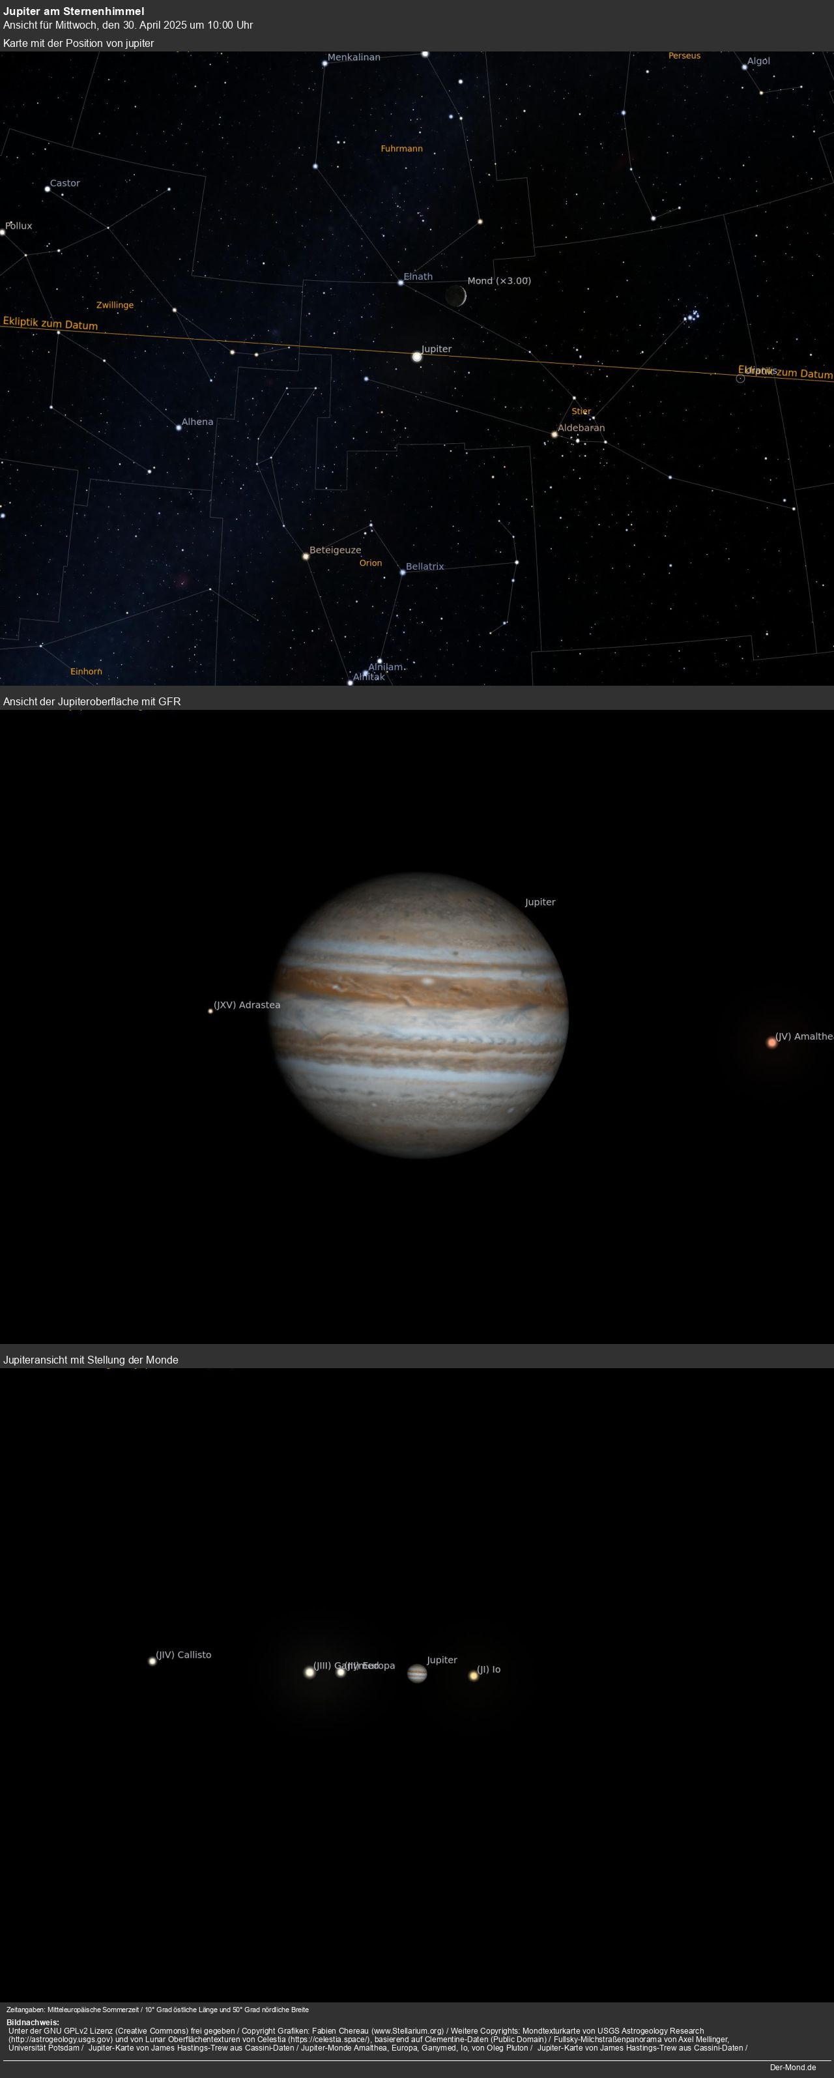Screen dimensions: 834x2078
Task: Click the "(JIV) Callisto" moon label
Action: click(x=183, y=1654)
